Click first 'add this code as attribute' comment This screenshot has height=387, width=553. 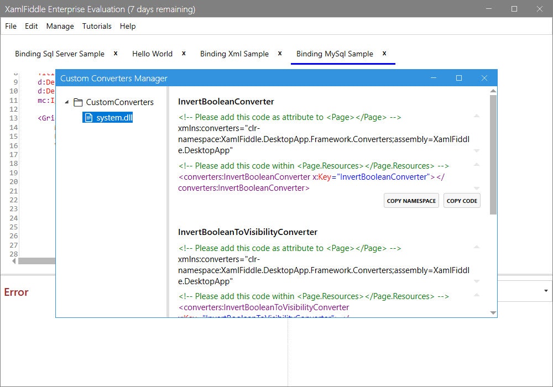click(290, 117)
